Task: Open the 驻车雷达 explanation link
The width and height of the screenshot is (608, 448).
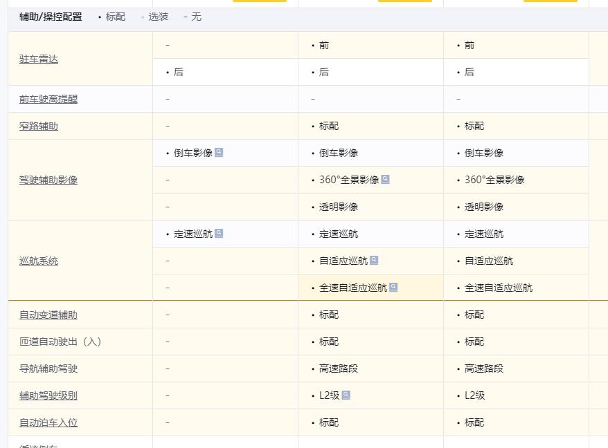Action: click(39, 59)
